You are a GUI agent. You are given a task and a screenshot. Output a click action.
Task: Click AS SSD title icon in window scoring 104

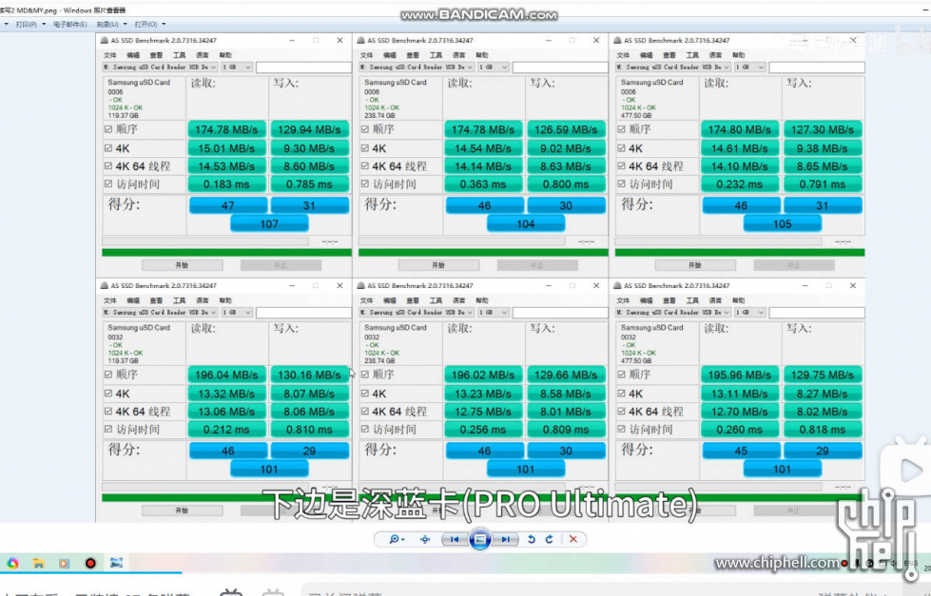361,40
